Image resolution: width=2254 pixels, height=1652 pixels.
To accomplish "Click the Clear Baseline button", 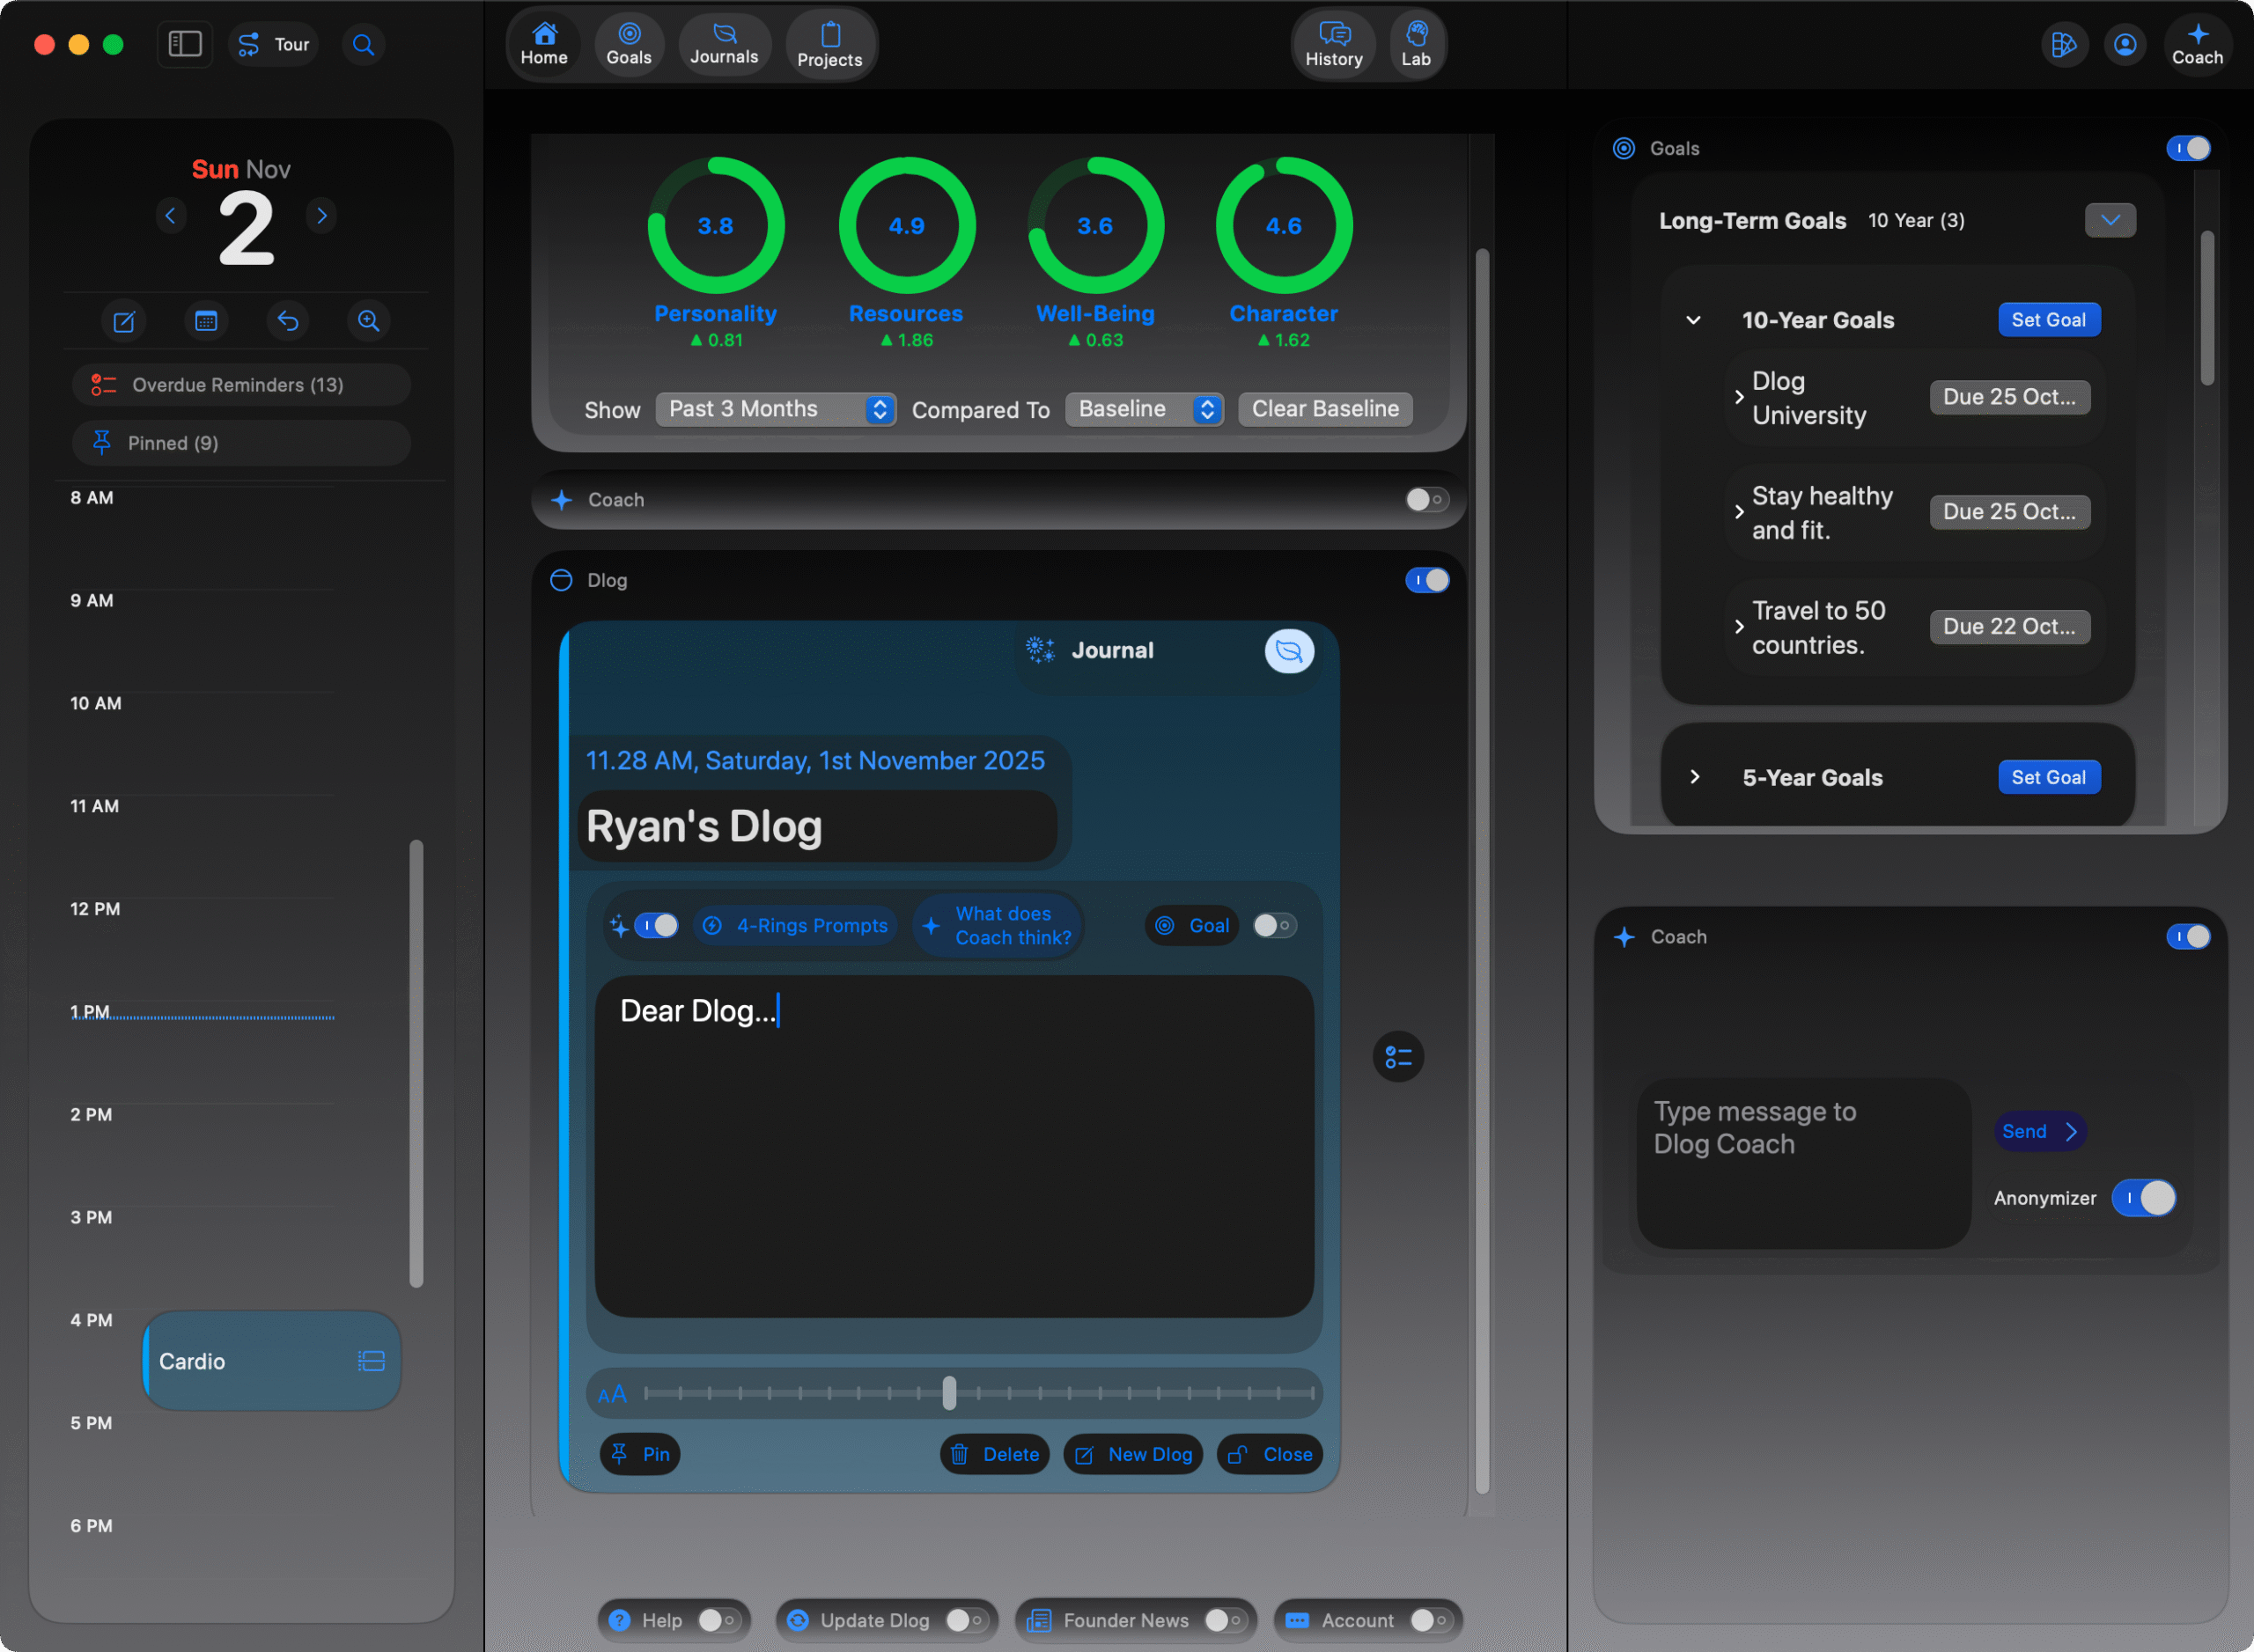I will pos(1324,409).
